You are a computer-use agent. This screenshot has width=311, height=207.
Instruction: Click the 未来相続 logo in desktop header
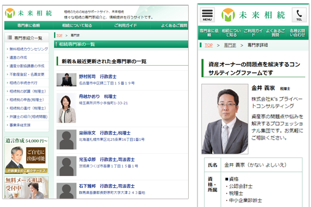click(x=27, y=11)
